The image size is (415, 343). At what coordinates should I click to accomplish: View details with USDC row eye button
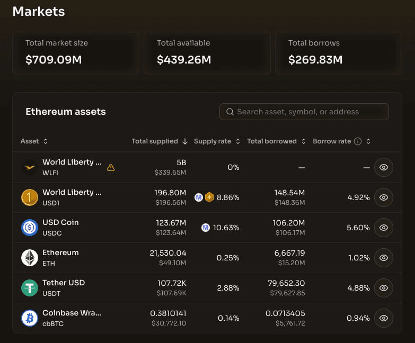[384, 228]
